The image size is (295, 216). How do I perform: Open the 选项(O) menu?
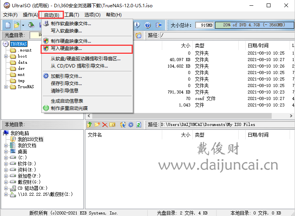click(x=92, y=15)
